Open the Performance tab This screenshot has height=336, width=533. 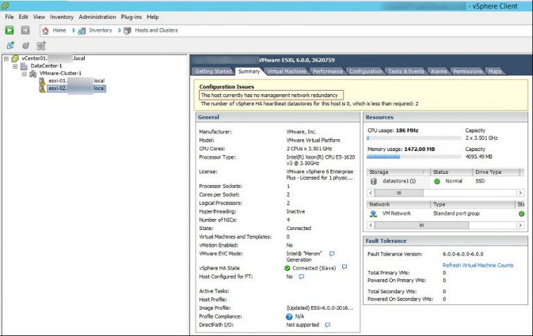coord(327,71)
